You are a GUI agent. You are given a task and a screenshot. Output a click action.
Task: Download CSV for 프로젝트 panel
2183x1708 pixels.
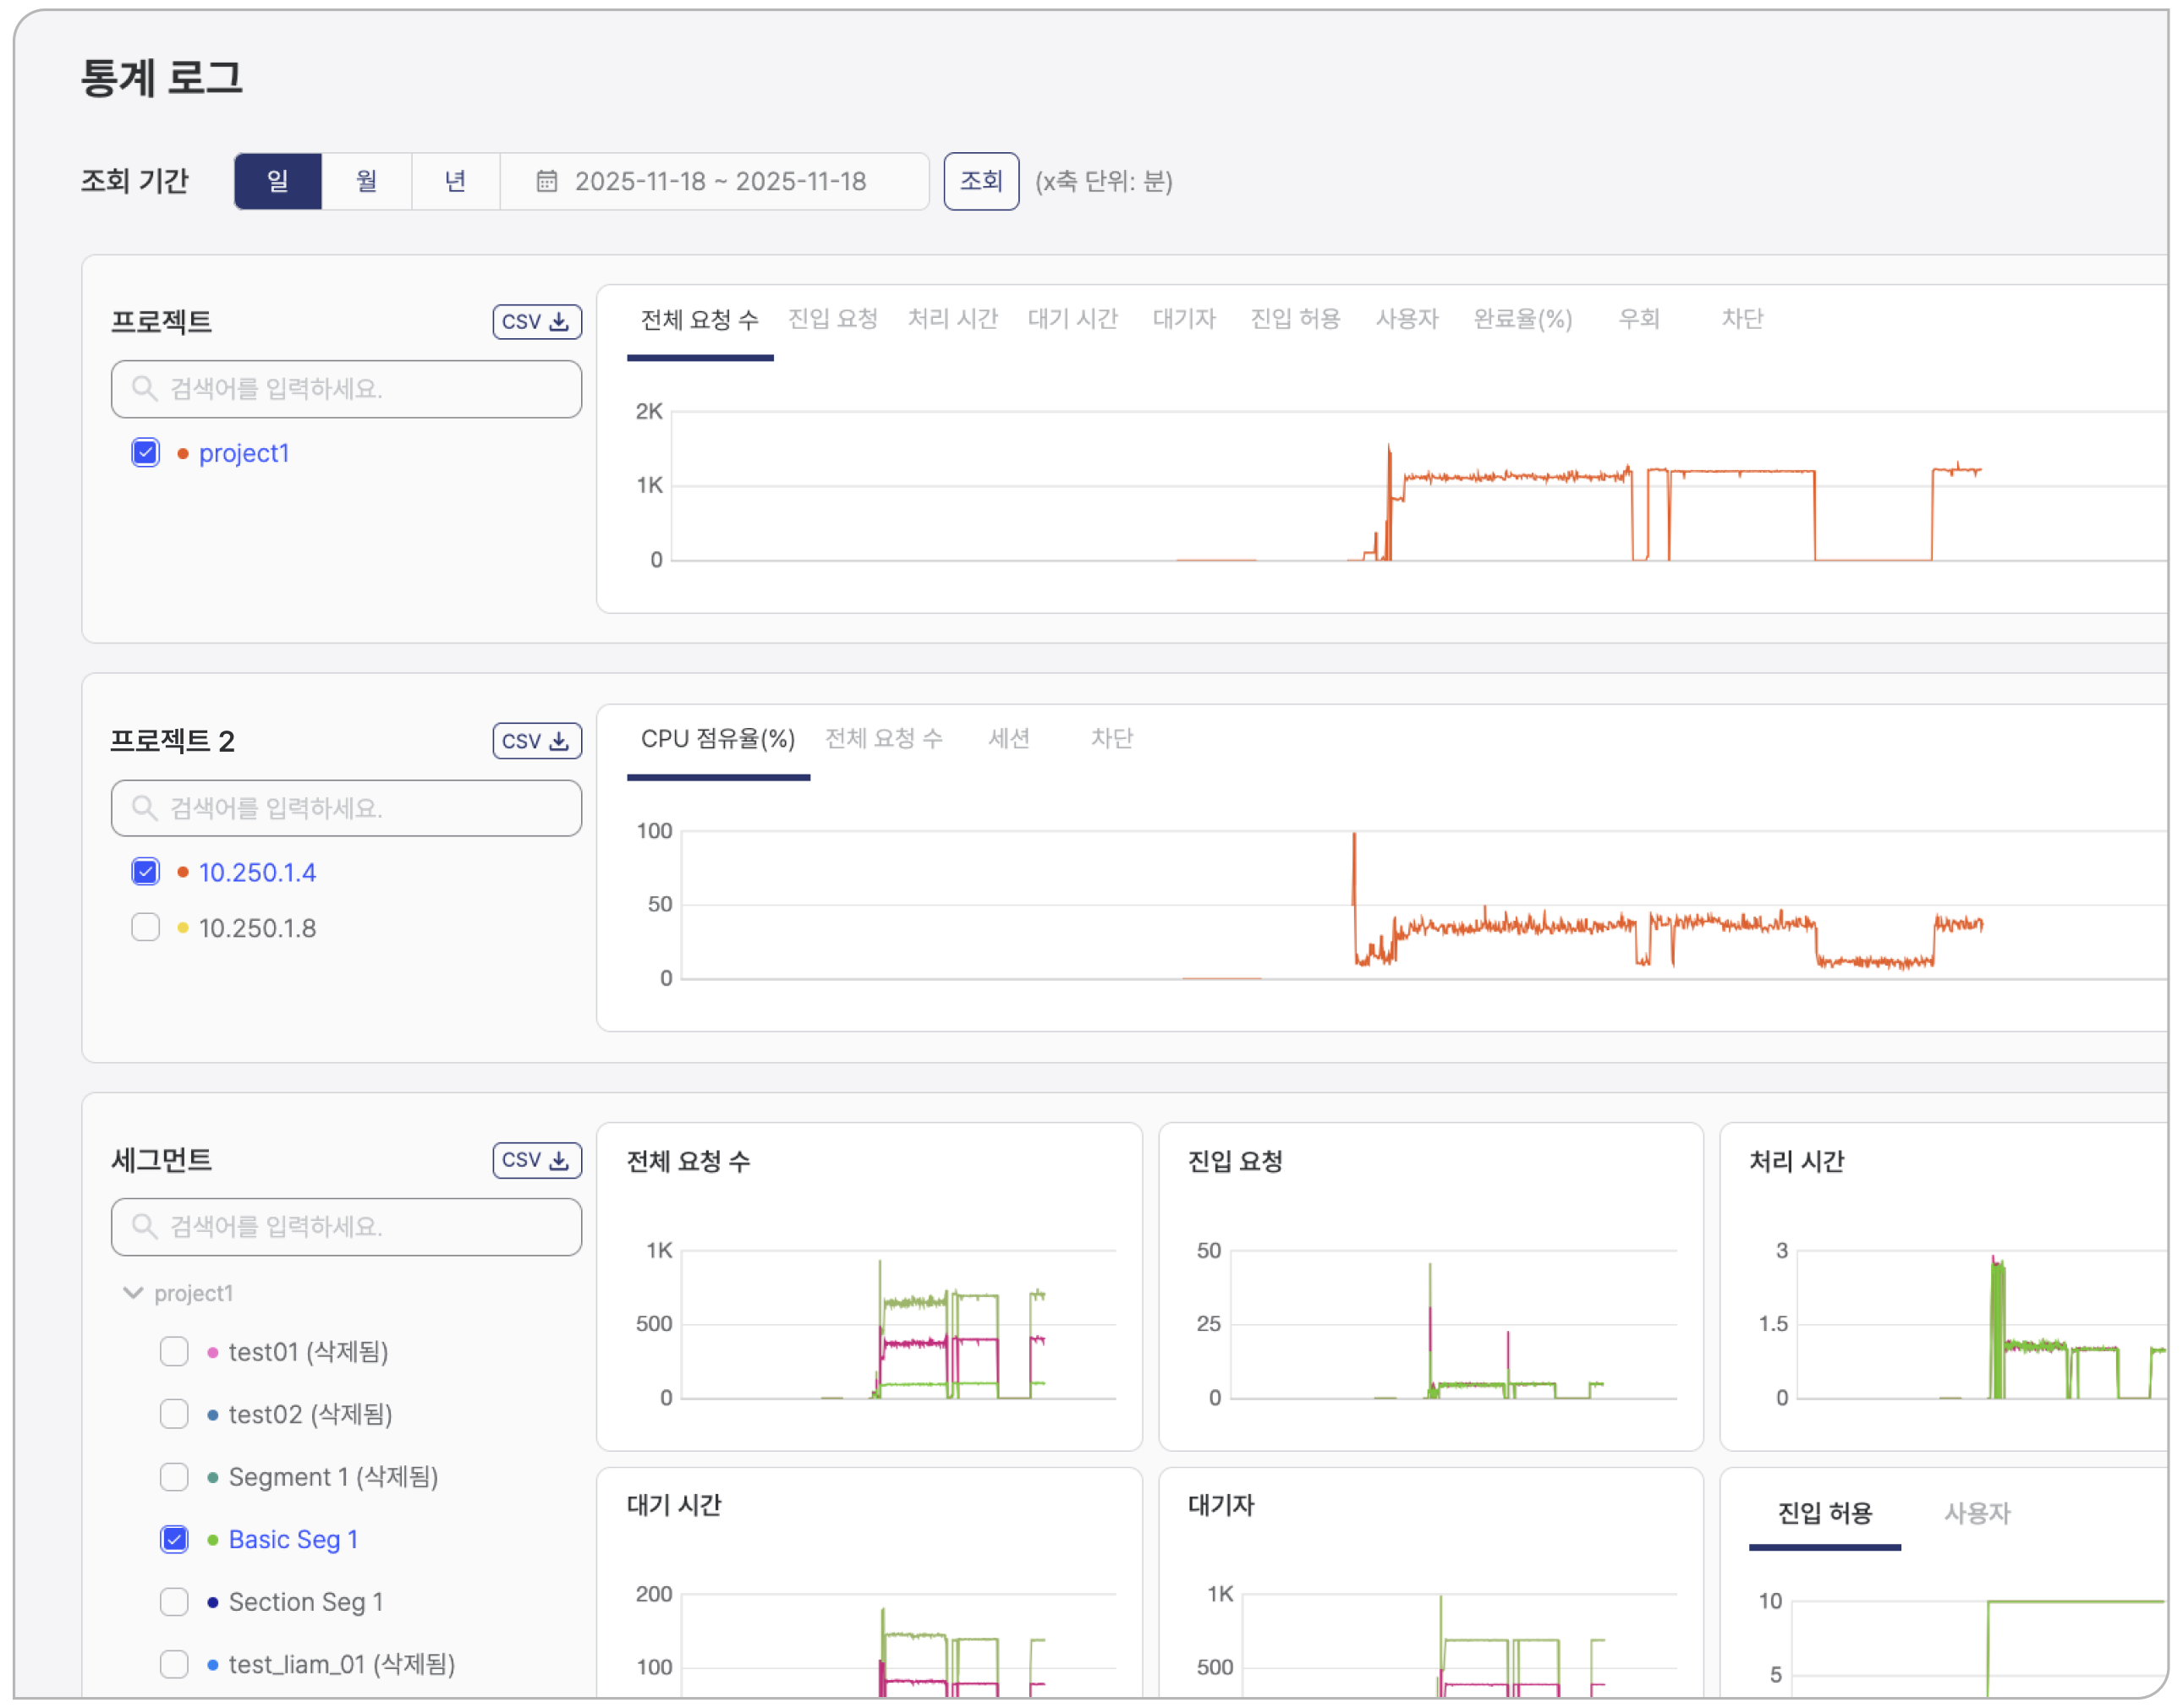536,321
